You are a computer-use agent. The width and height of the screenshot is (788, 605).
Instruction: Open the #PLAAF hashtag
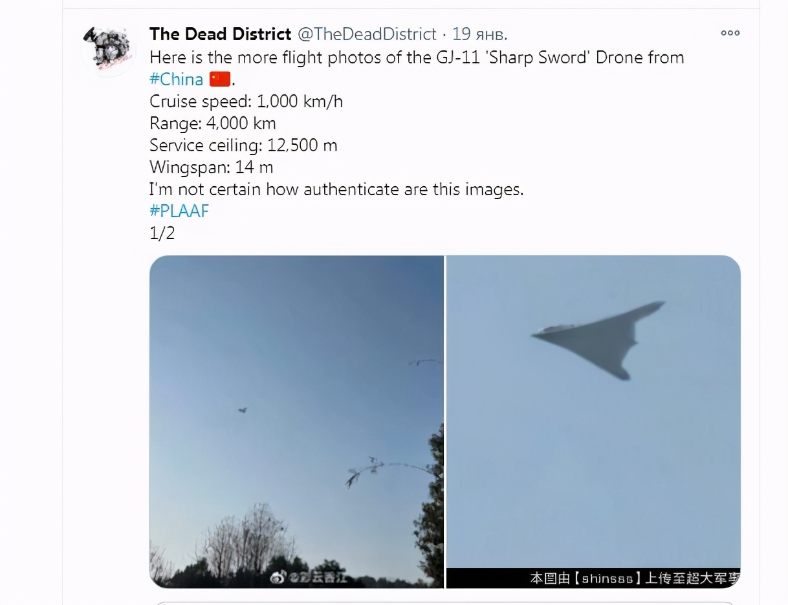(x=179, y=211)
